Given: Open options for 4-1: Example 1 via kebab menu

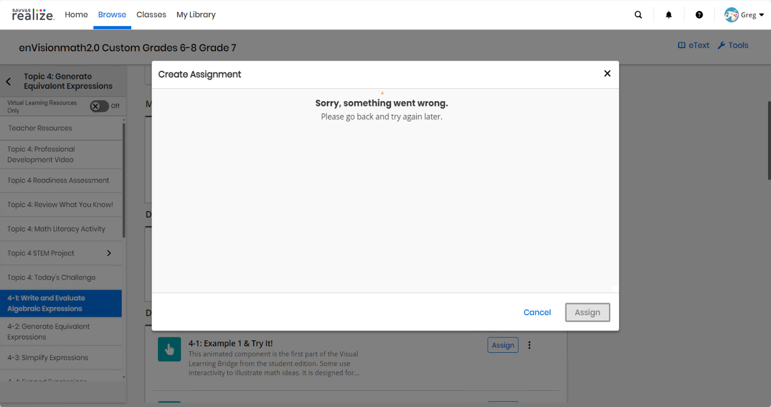Looking at the screenshot, I should pyautogui.click(x=529, y=345).
